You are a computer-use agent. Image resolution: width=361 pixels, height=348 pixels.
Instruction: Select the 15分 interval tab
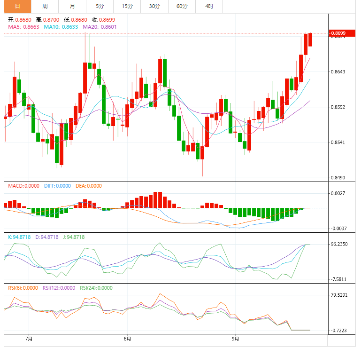click(x=127, y=6)
